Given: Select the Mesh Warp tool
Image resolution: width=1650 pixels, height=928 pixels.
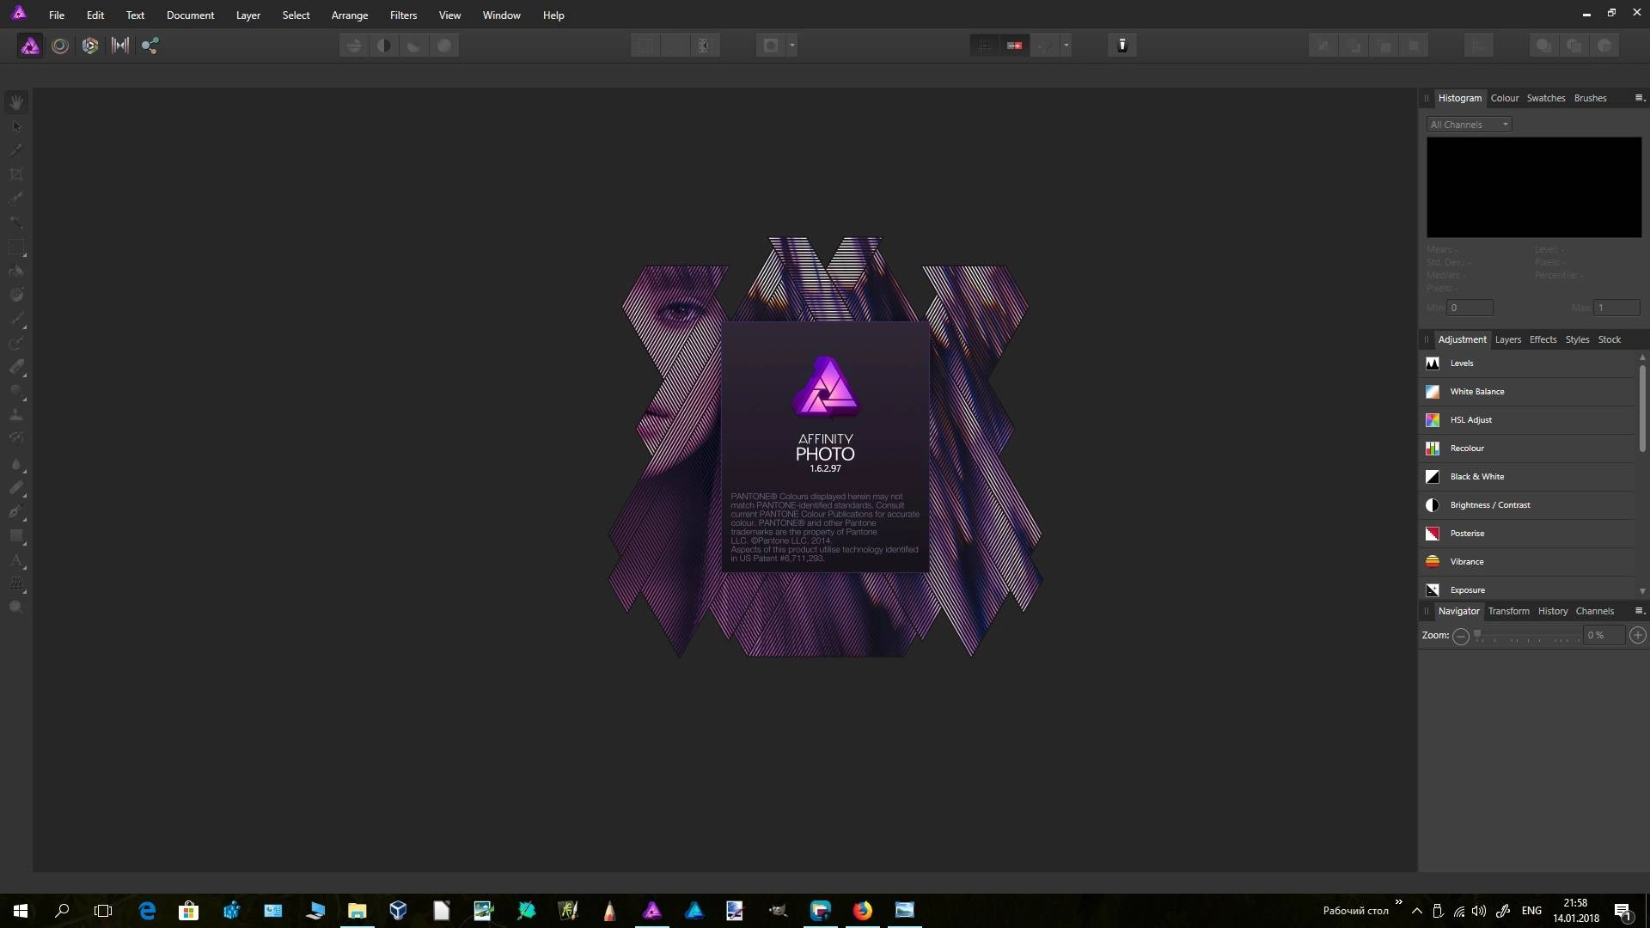Looking at the screenshot, I should (16, 584).
